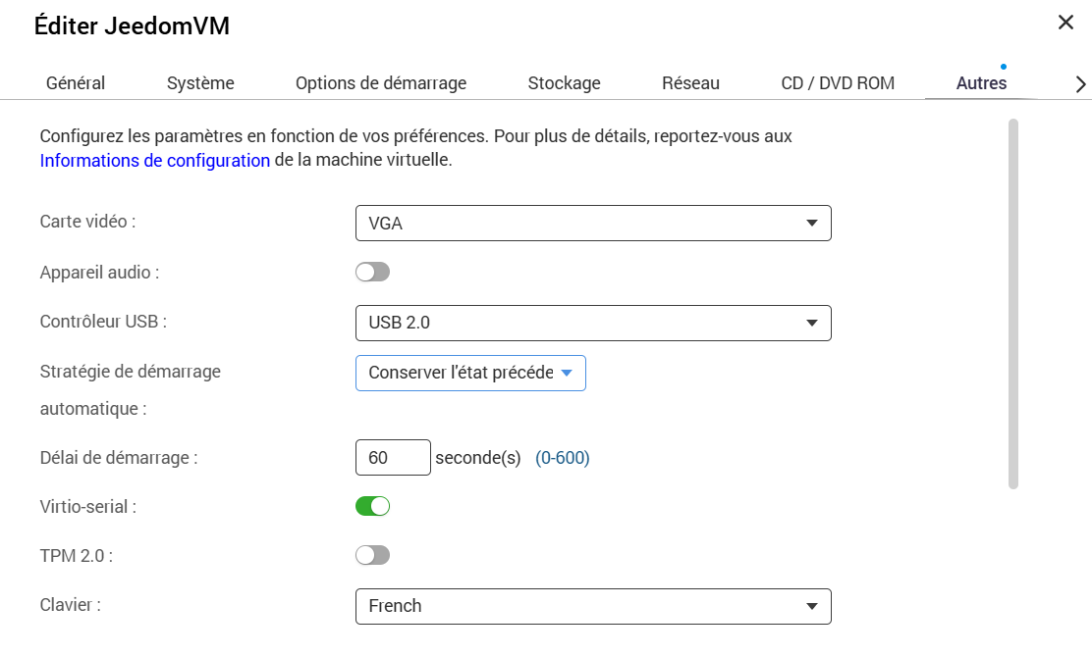Click the Délai de démarrage seconds field
1092x656 pixels.
393,458
